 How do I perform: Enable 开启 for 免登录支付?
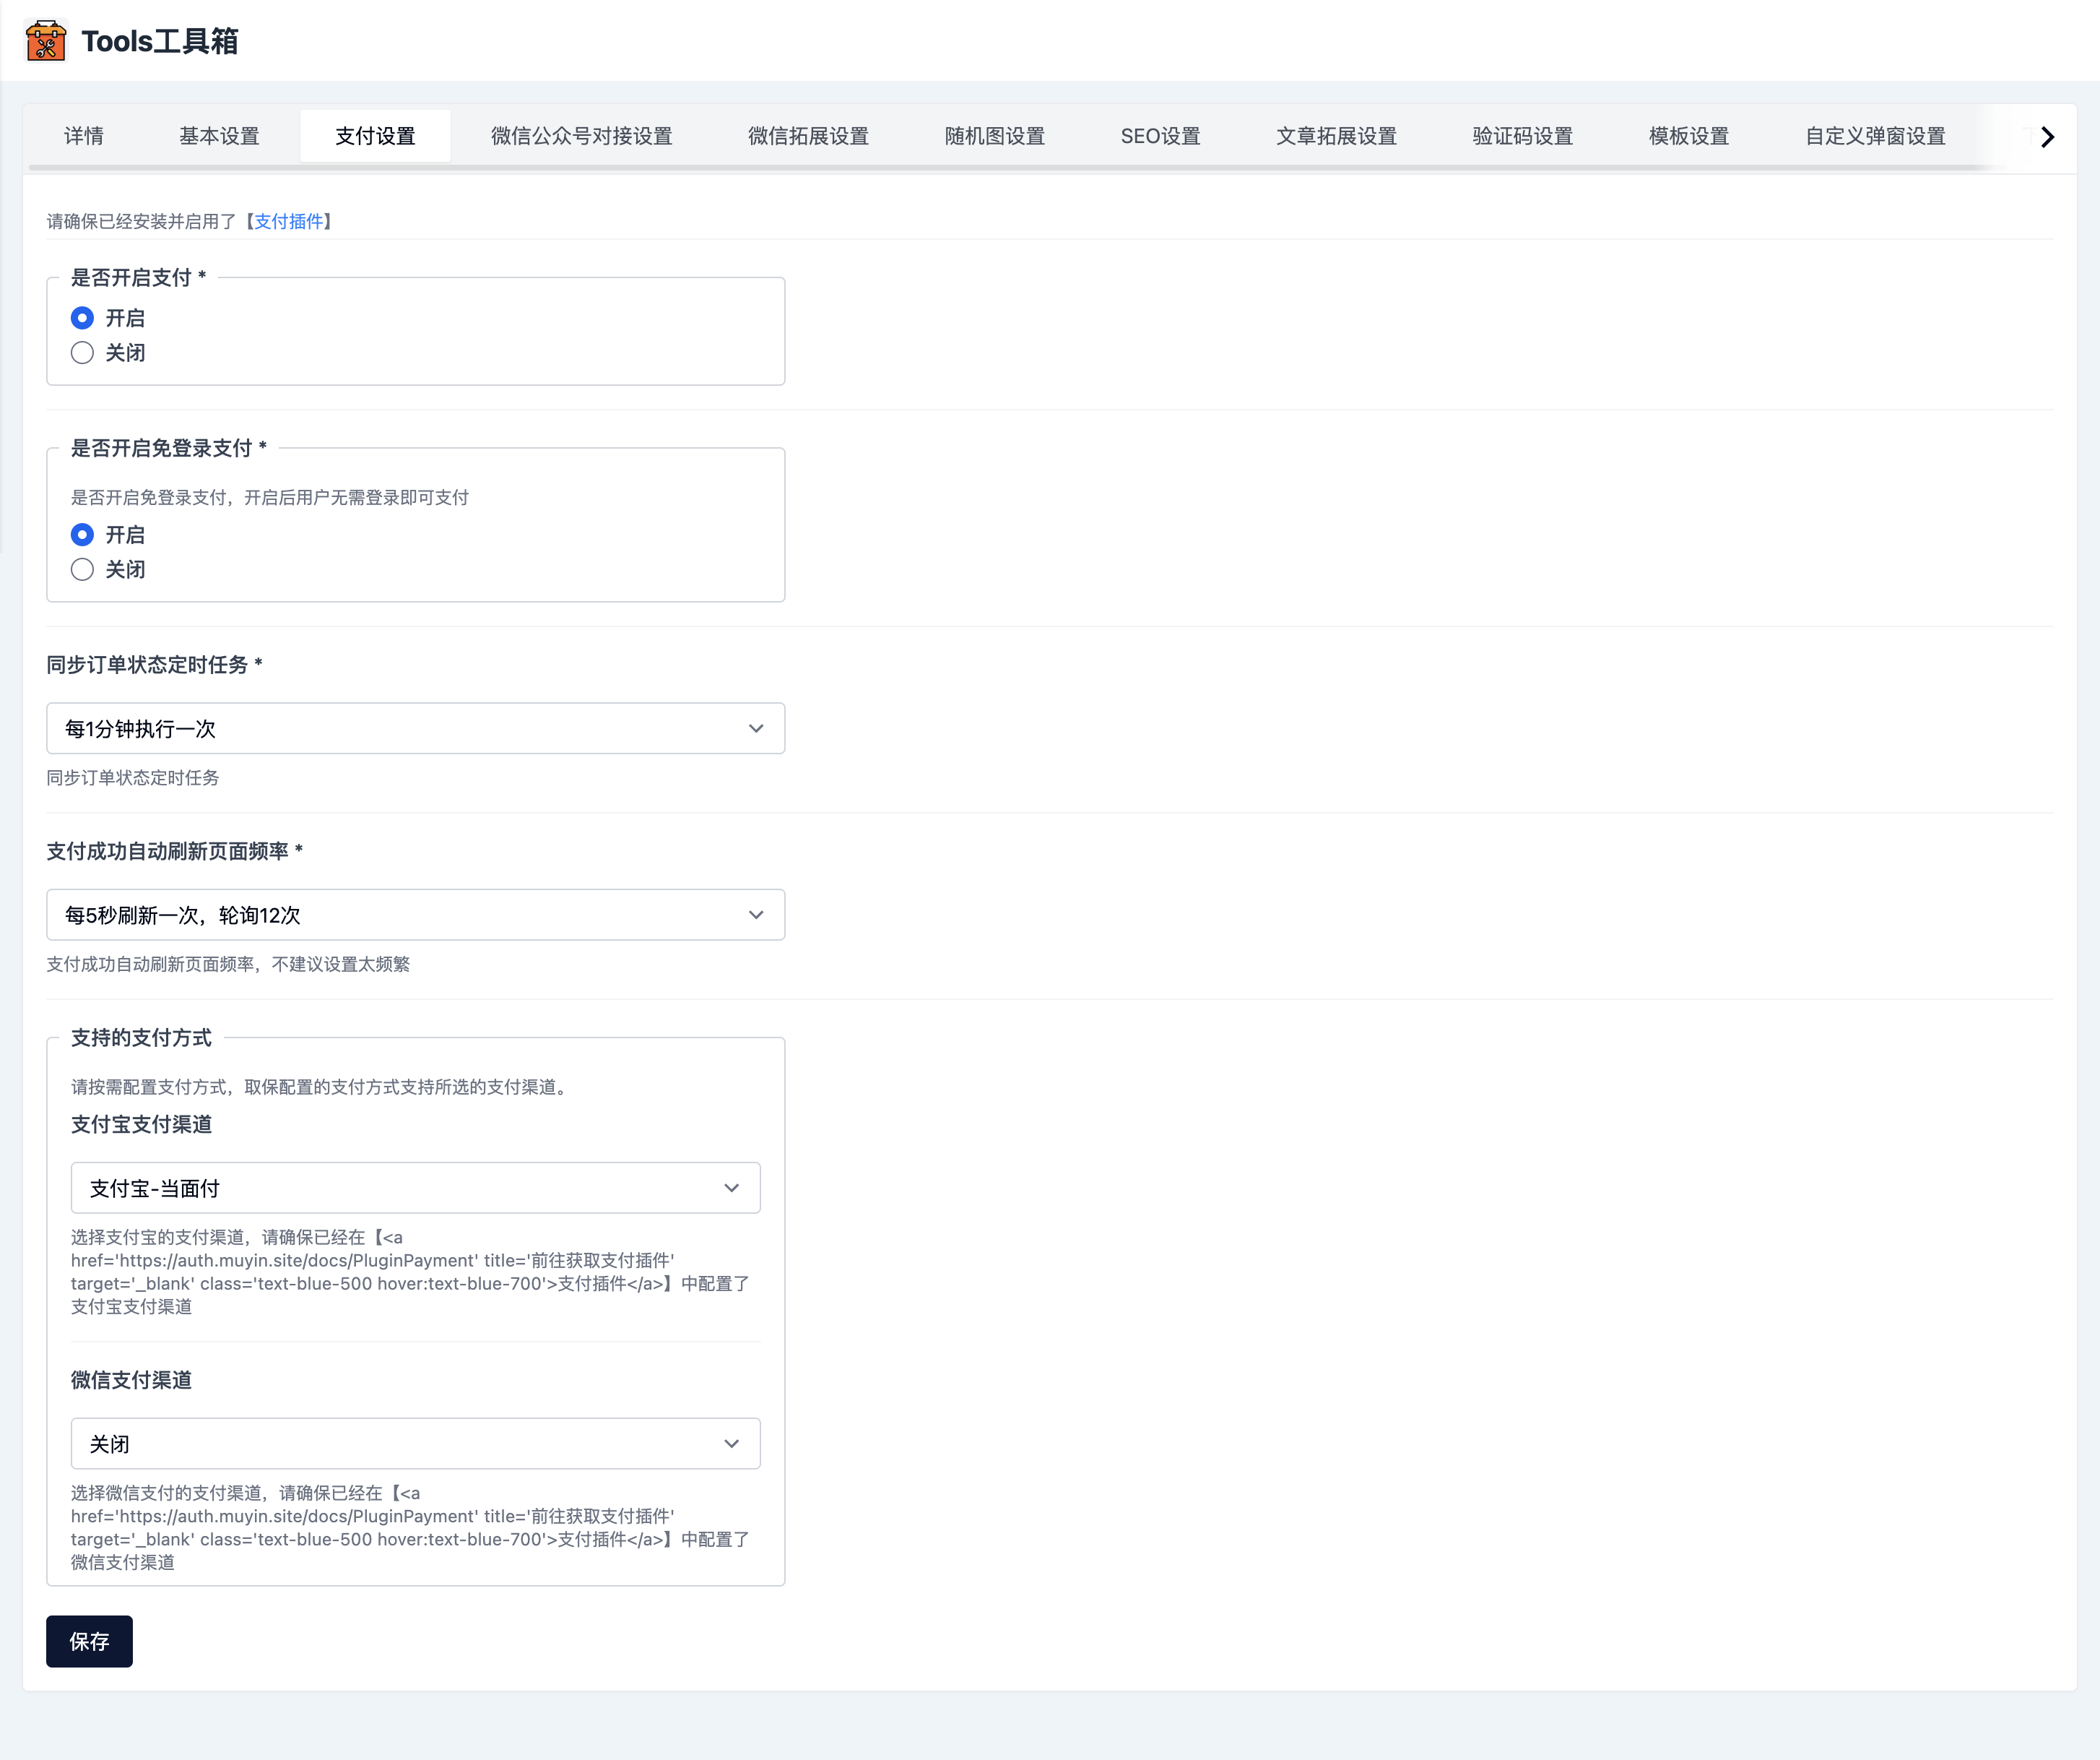tap(82, 535)
